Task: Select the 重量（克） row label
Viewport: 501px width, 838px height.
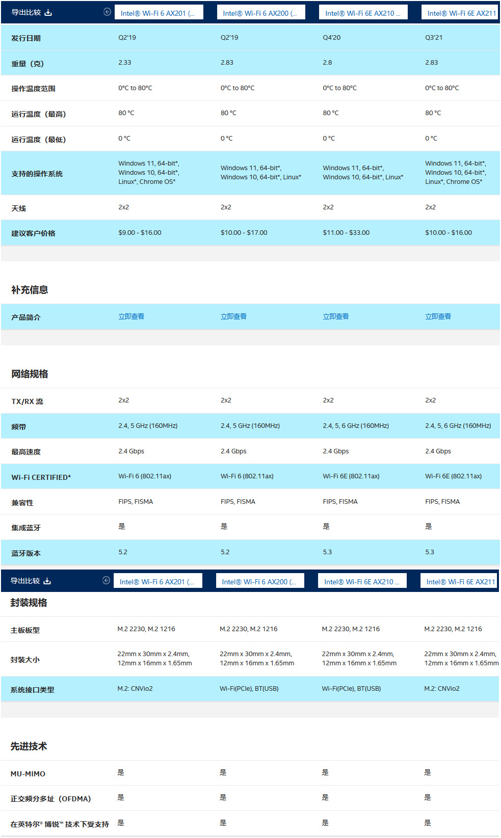Action: pos(28,64)
